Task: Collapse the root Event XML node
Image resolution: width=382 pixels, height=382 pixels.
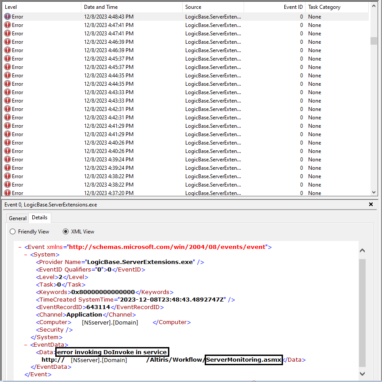Action: [x=20, y=247]
